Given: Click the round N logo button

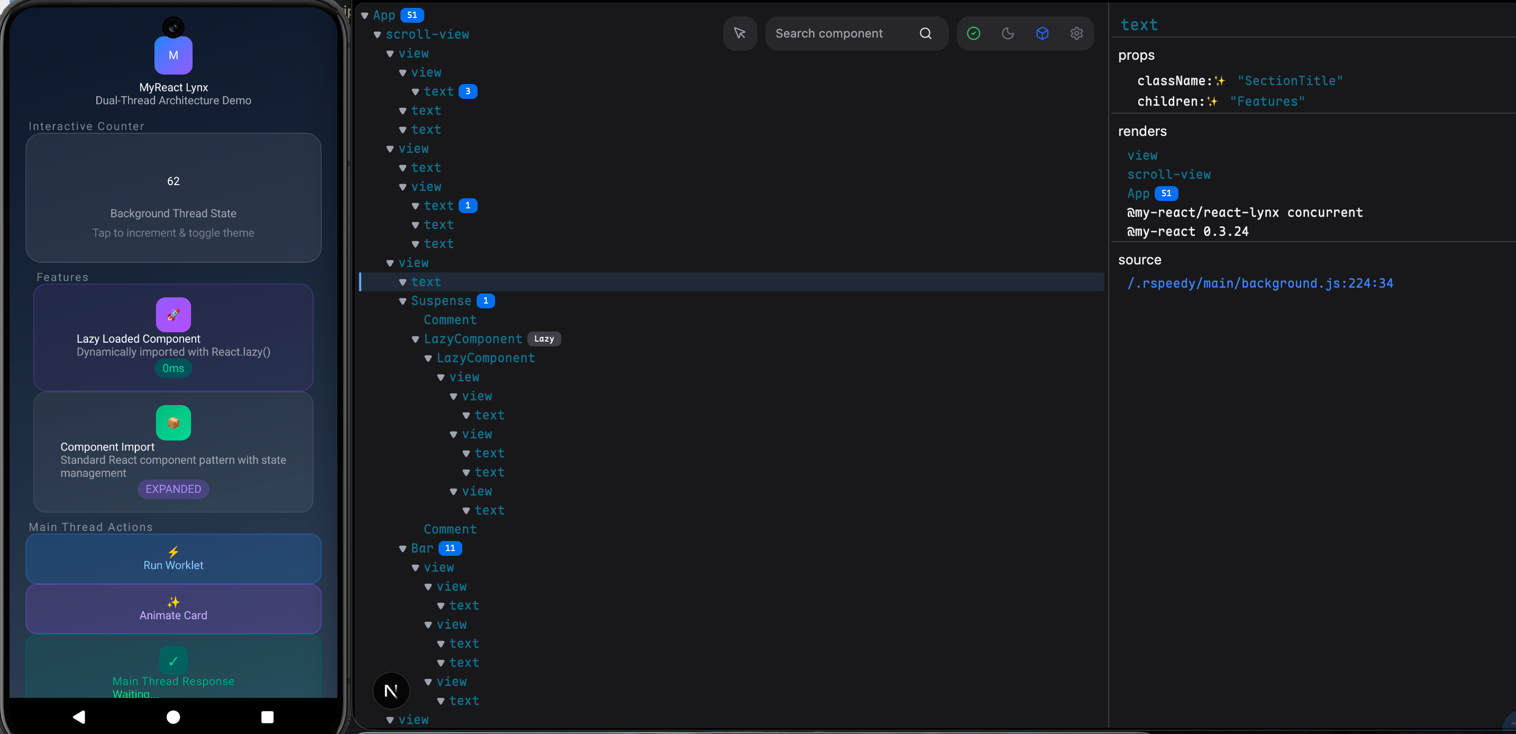Looking at the screenshot, I should tap(391, 691).
